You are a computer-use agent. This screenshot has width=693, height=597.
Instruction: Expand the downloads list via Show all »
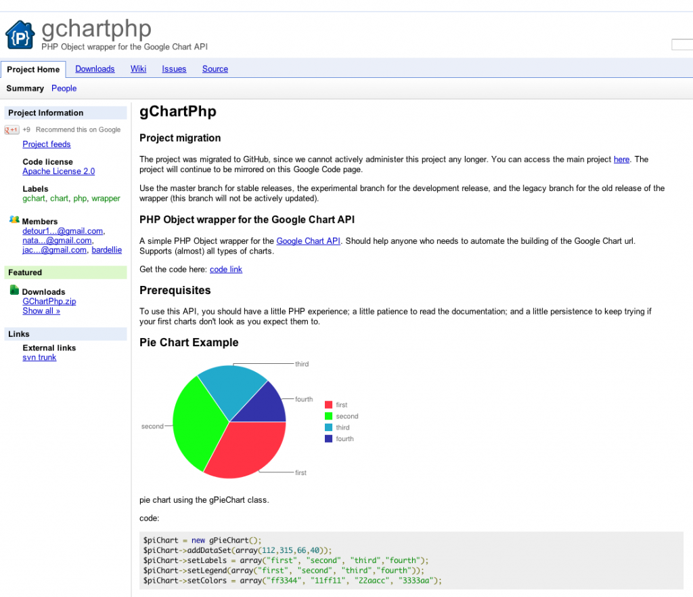(x=42, y=310)
